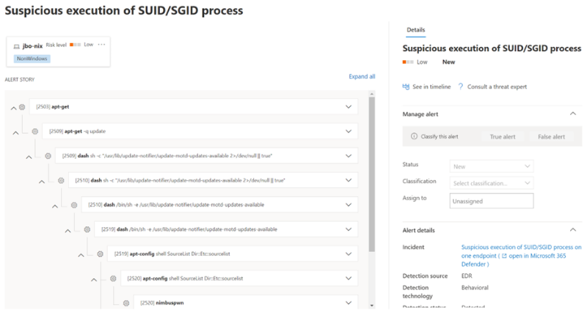Viewport: 587px width, 312px height.
Task: Open the Status dropdown
Action: click(x=492, y=166)
